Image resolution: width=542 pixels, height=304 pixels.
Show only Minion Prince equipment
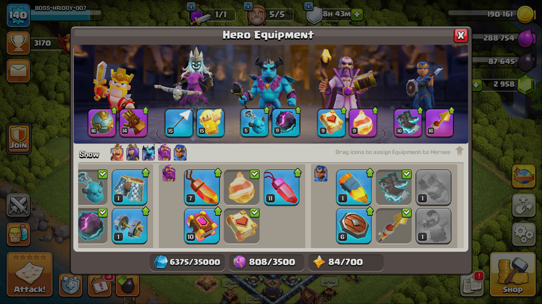(x=149, y=153)
